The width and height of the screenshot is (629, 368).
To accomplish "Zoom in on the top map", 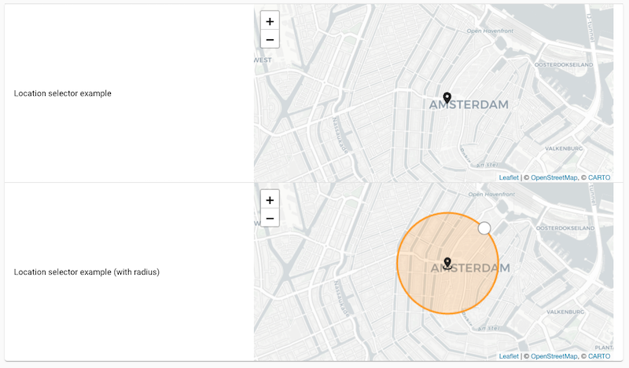I will point(270,22).
